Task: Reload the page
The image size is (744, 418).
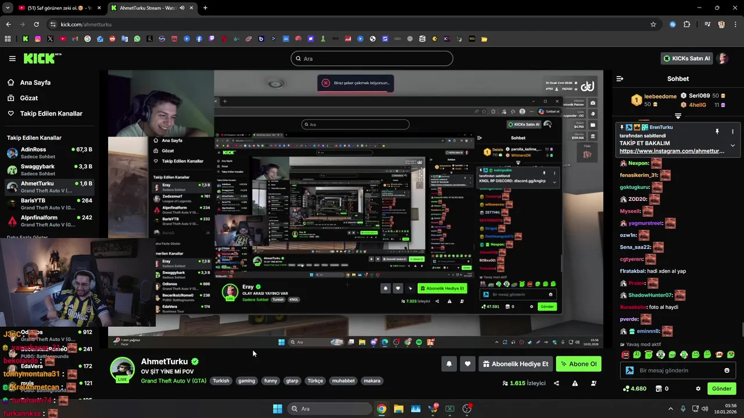Action: pyautogui.click(x=36, y=24)
